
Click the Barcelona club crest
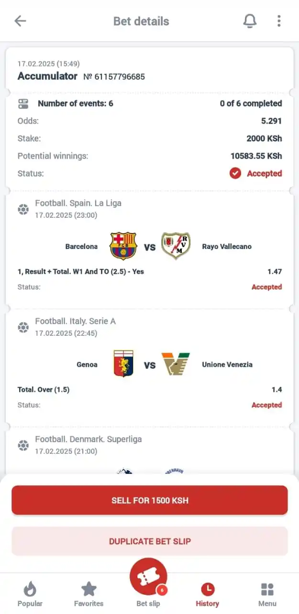123,247
